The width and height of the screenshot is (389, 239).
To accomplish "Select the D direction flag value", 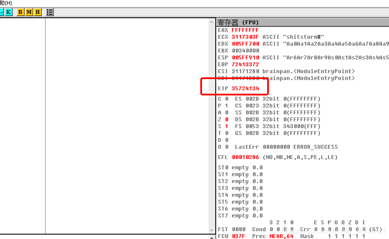I will 227,140.
